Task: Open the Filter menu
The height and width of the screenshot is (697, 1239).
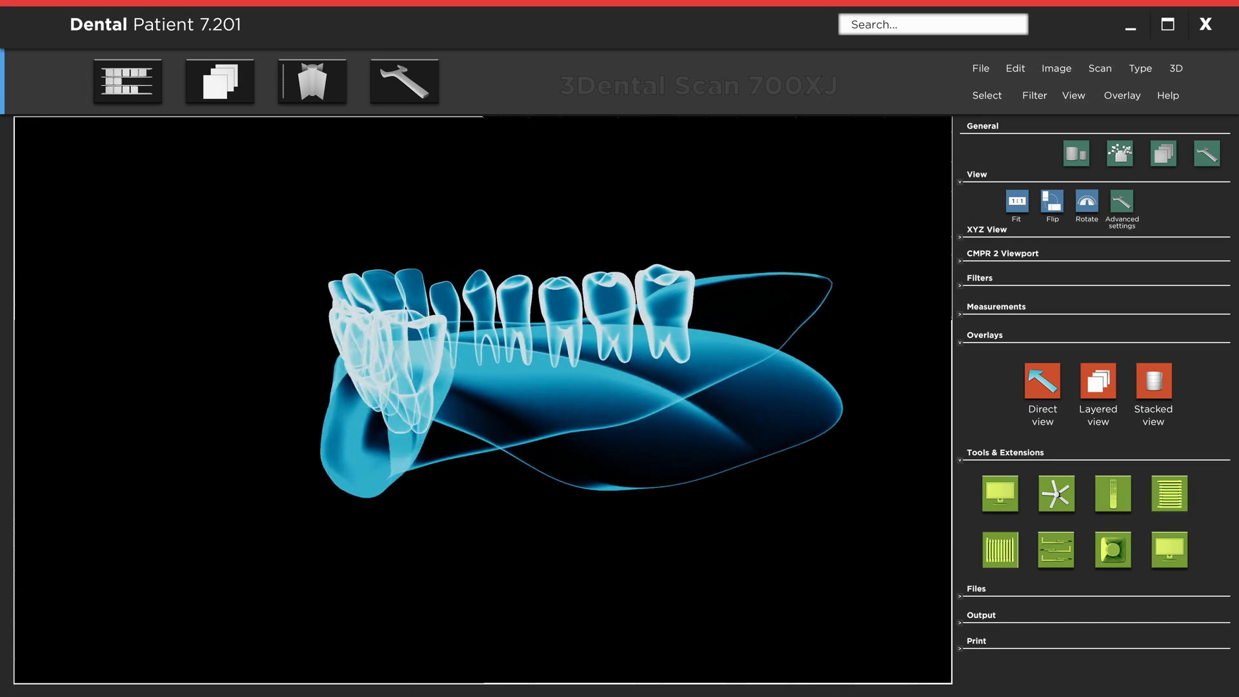Action: pyautogui.click(x=1034, y=96)
